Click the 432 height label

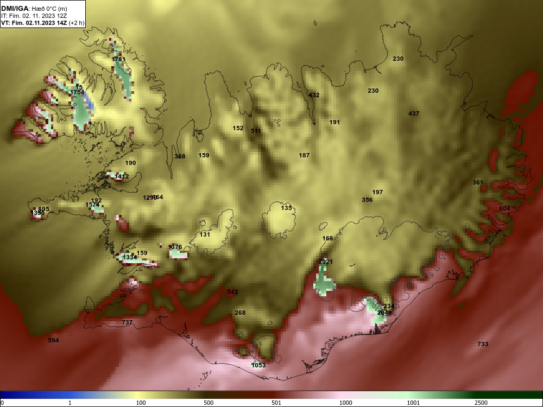(x=314, y=95)
